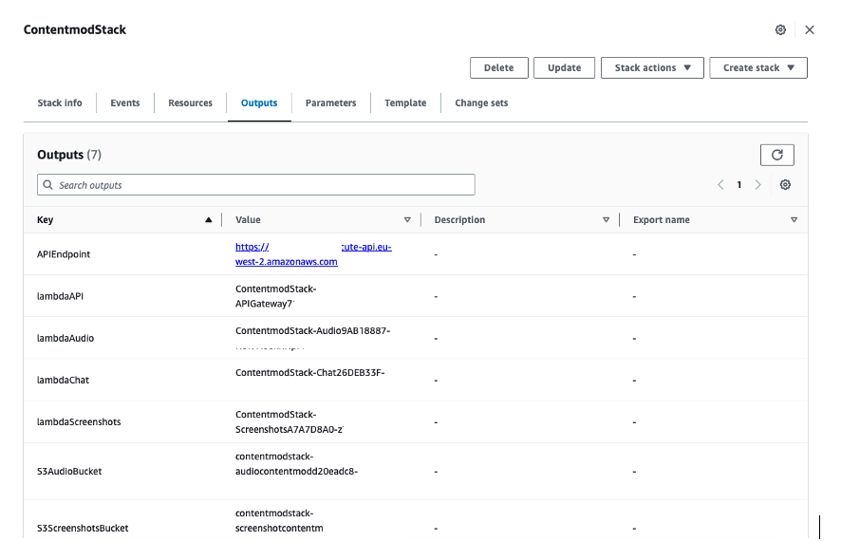Screen dimensions: 841x541
Task: Expand the Stack actions dropdown
Action: (652, 68)
